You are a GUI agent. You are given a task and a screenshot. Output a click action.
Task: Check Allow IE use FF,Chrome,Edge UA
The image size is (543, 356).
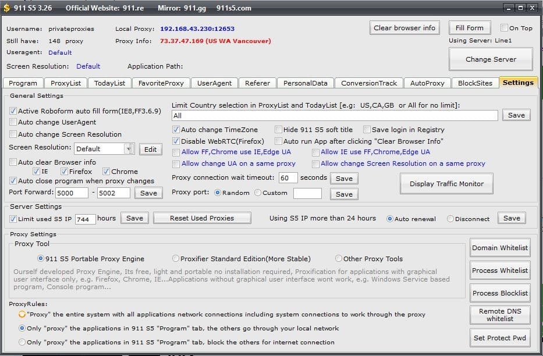pos(315,152)
